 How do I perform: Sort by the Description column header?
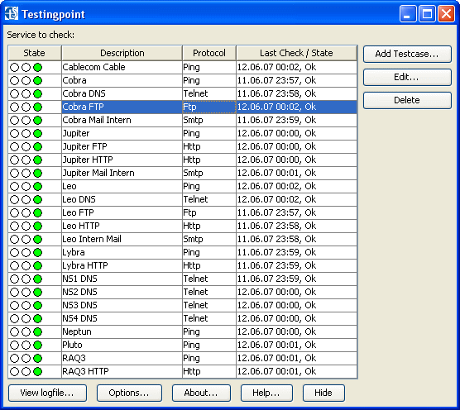pos(122,53)
